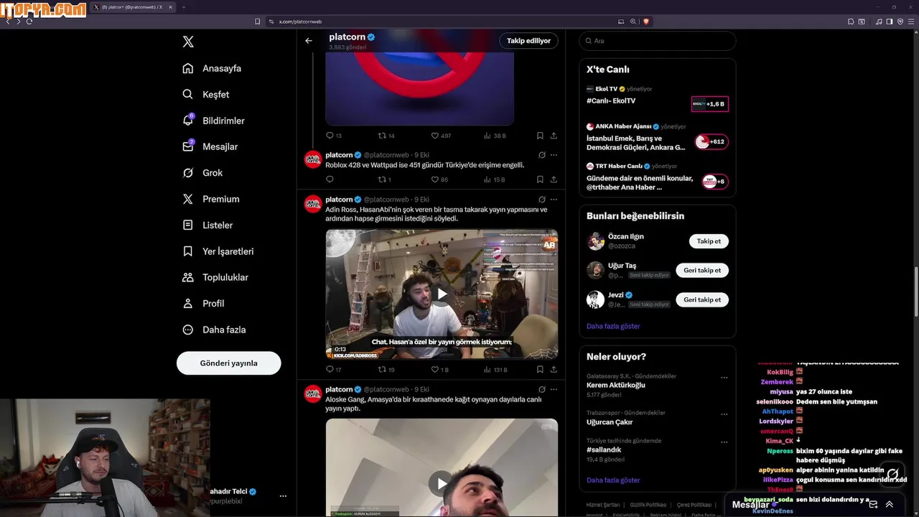View 131 B view stats on Adin Ross post
Viewport: 919px width, 517px height.
[495, 370]
